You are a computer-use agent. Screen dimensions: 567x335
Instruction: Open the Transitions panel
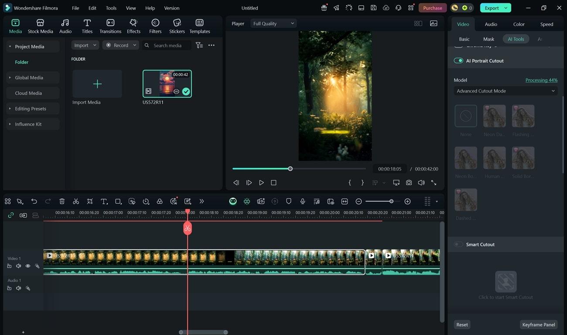coord(110,26)
